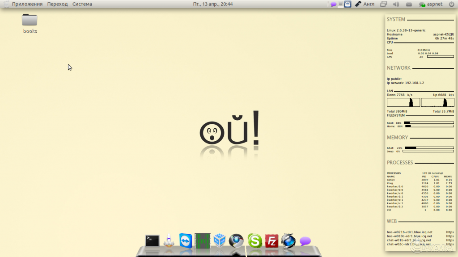Open TeamViewer from the dock
Screen dimensions: 458x257
pyautogui.click(x=186, y=240)
